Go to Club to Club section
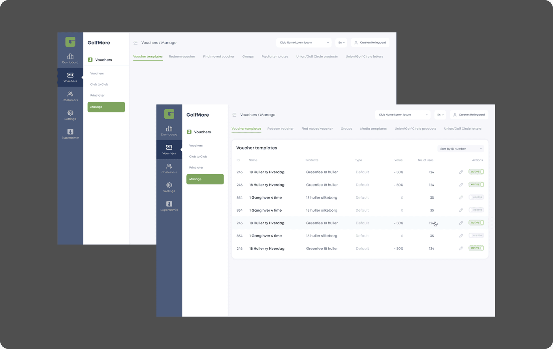This screenshot has height=349, width=553. [x=198, y=156]
